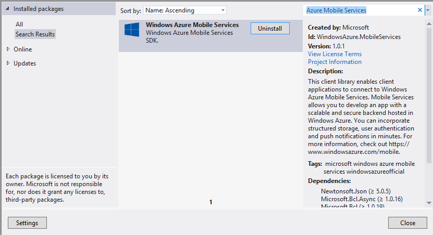433x235 pixels.
Task: Click the details pane scroll down arrow
Action: point(429,203)
